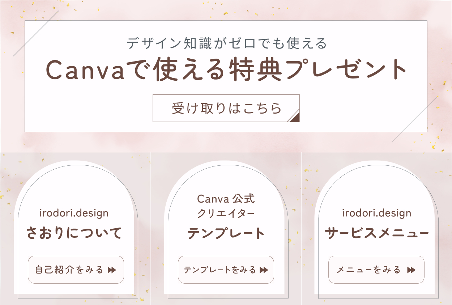Click the diagonal line at banner's top-left corner

click(36, 33)
